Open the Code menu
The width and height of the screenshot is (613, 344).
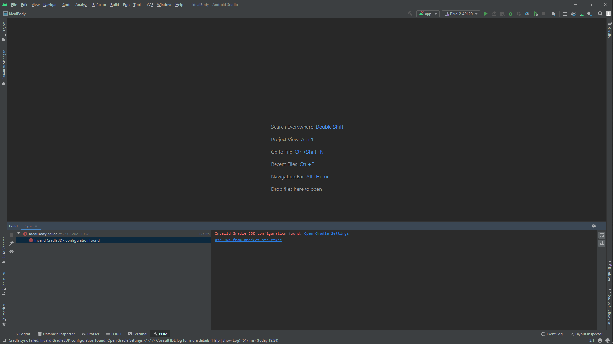[67, 5]
